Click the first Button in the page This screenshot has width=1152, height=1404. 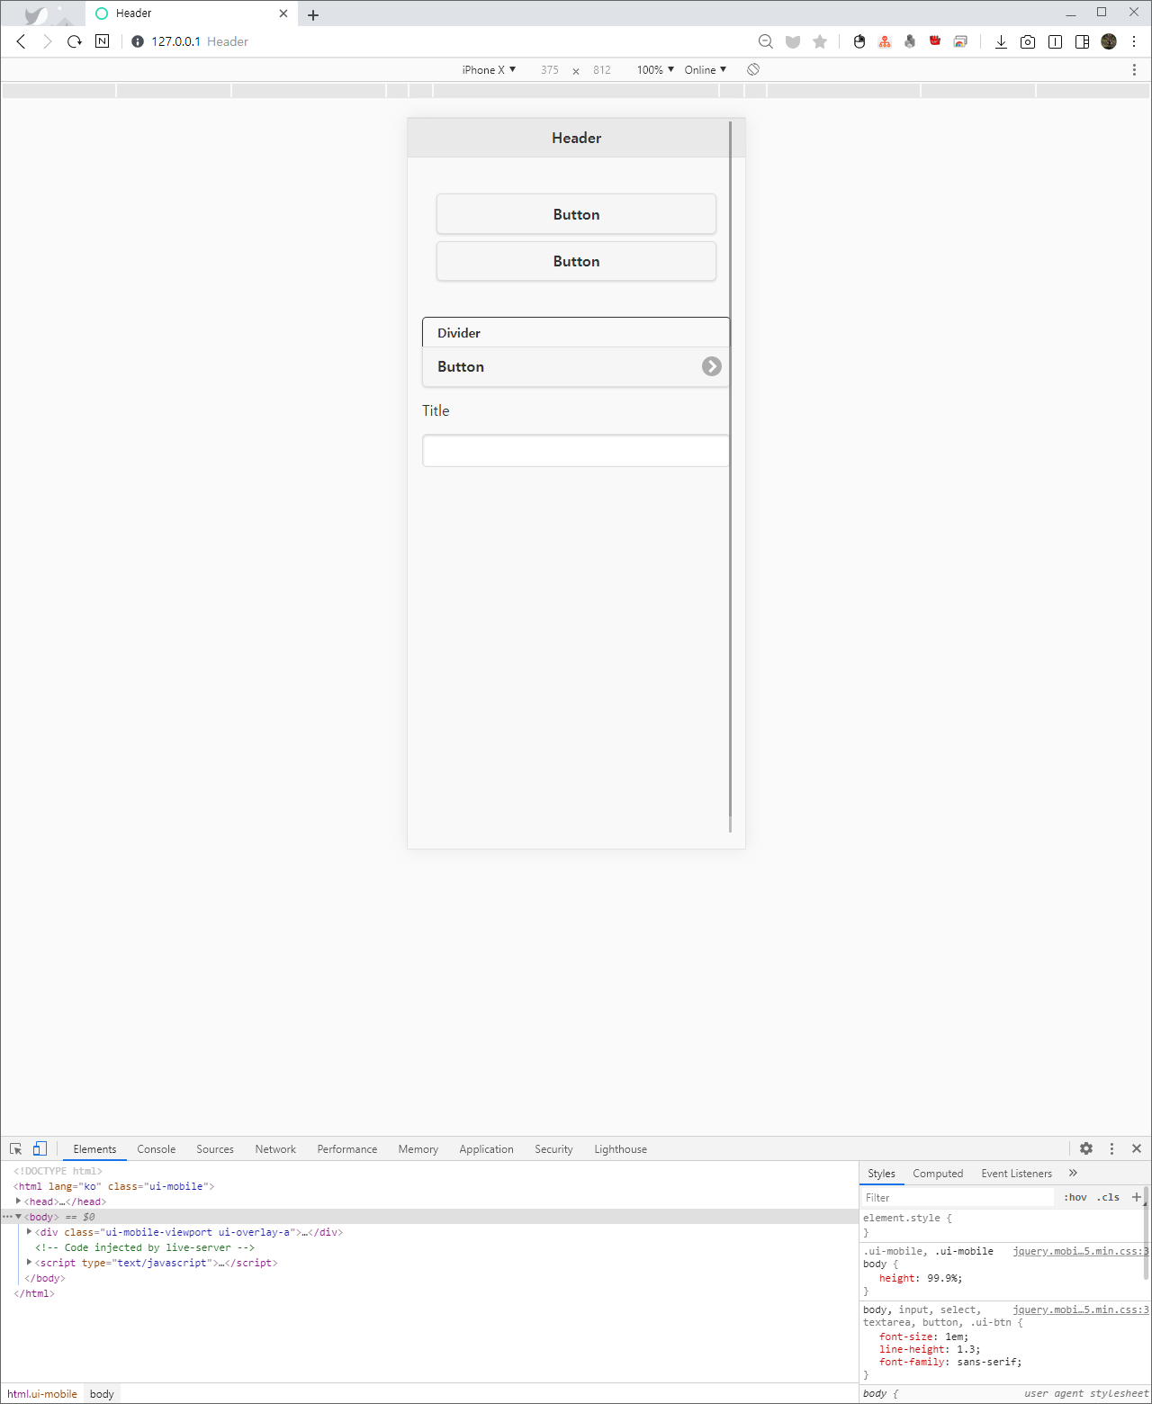pyautogui.click(x=576, y=214)
